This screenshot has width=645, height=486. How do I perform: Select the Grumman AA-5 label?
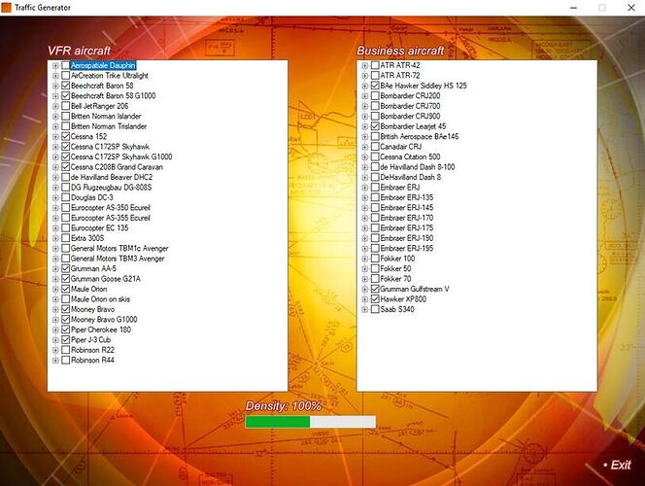[93, 268]
